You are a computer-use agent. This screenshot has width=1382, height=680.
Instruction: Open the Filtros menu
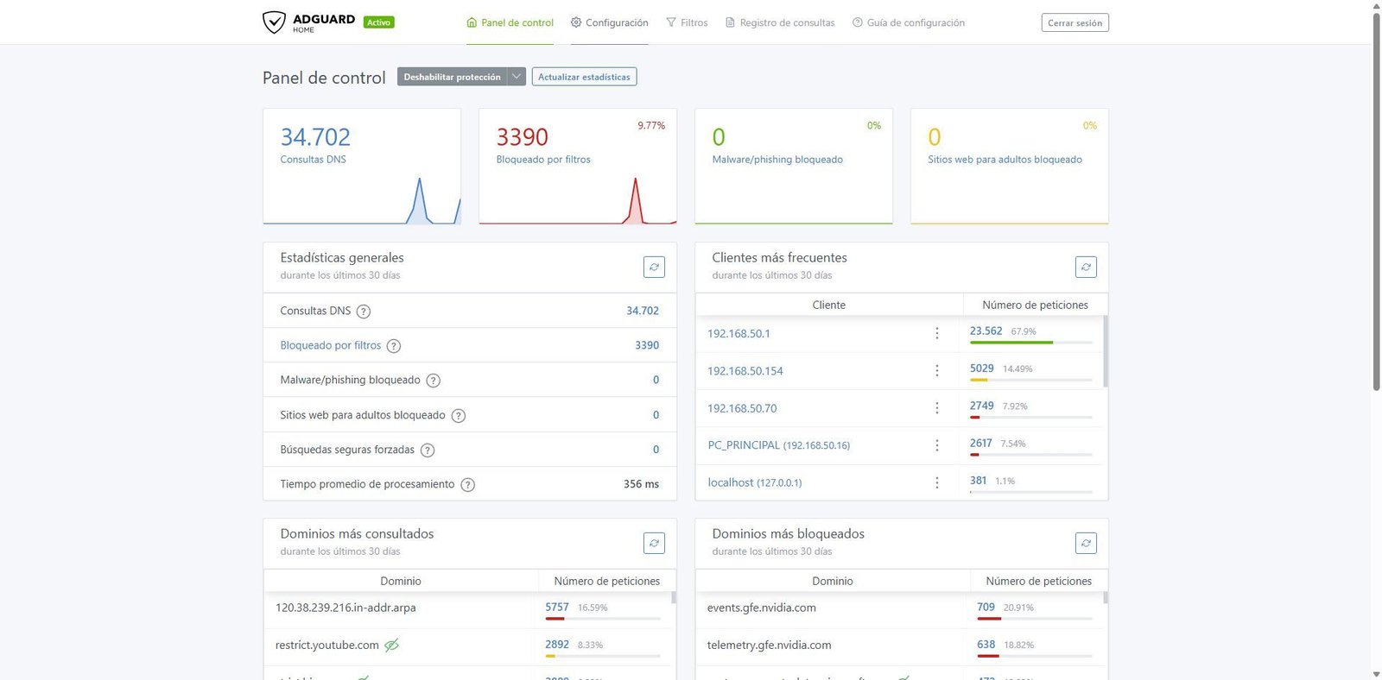tap(687, 22)
